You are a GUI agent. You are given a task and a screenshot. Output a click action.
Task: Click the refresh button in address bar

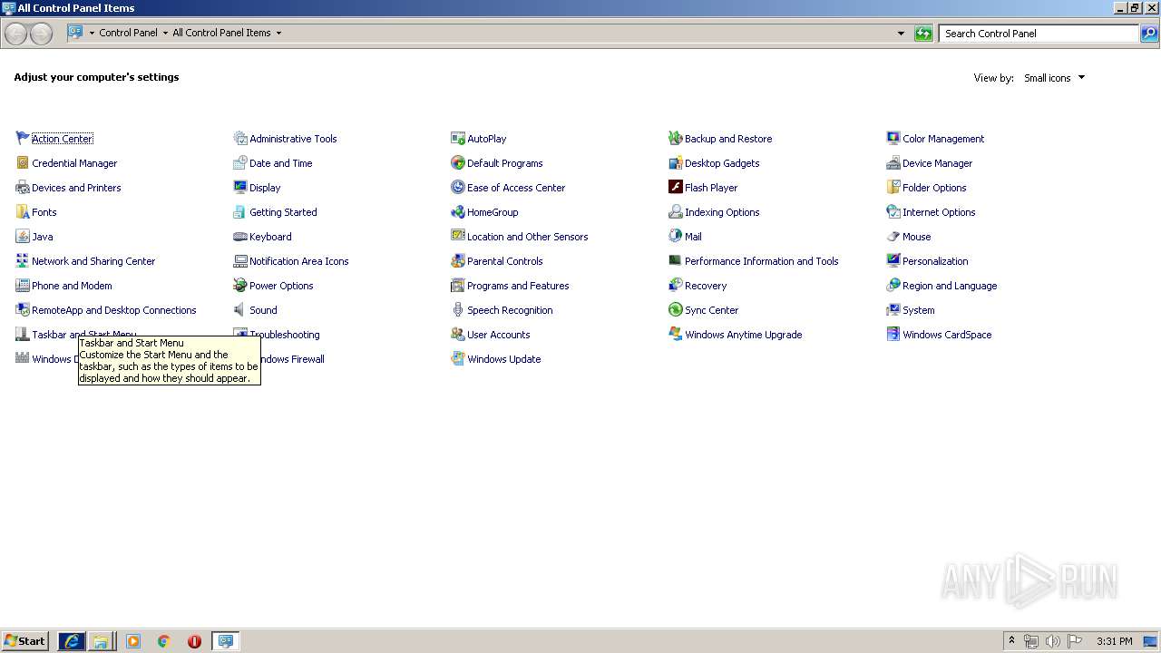click(923, 34)
